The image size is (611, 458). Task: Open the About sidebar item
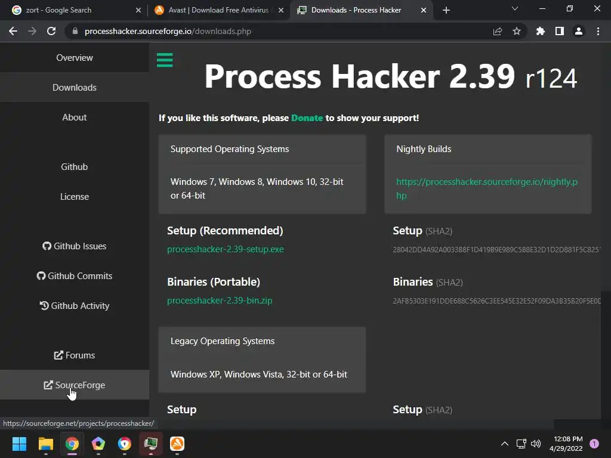tap(75, 117)
